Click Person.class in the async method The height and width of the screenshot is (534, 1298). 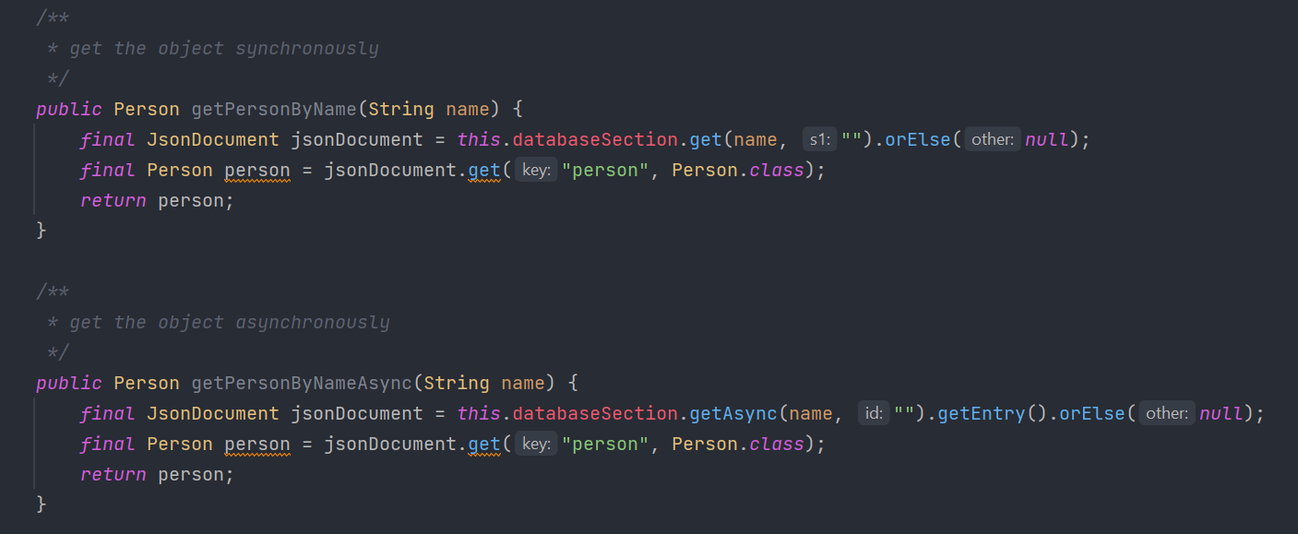click(x=738, y=445)
